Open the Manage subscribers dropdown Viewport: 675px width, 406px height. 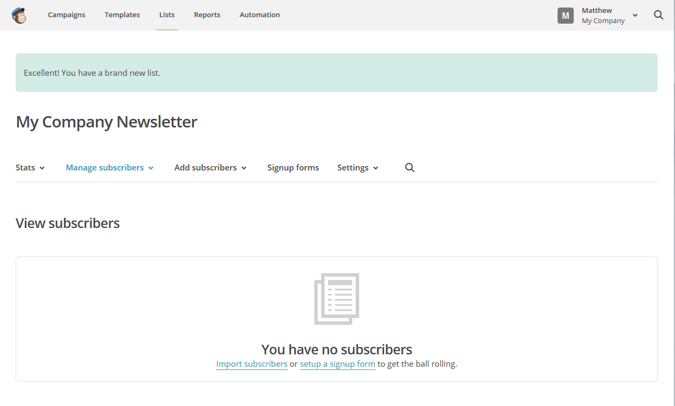109,168
